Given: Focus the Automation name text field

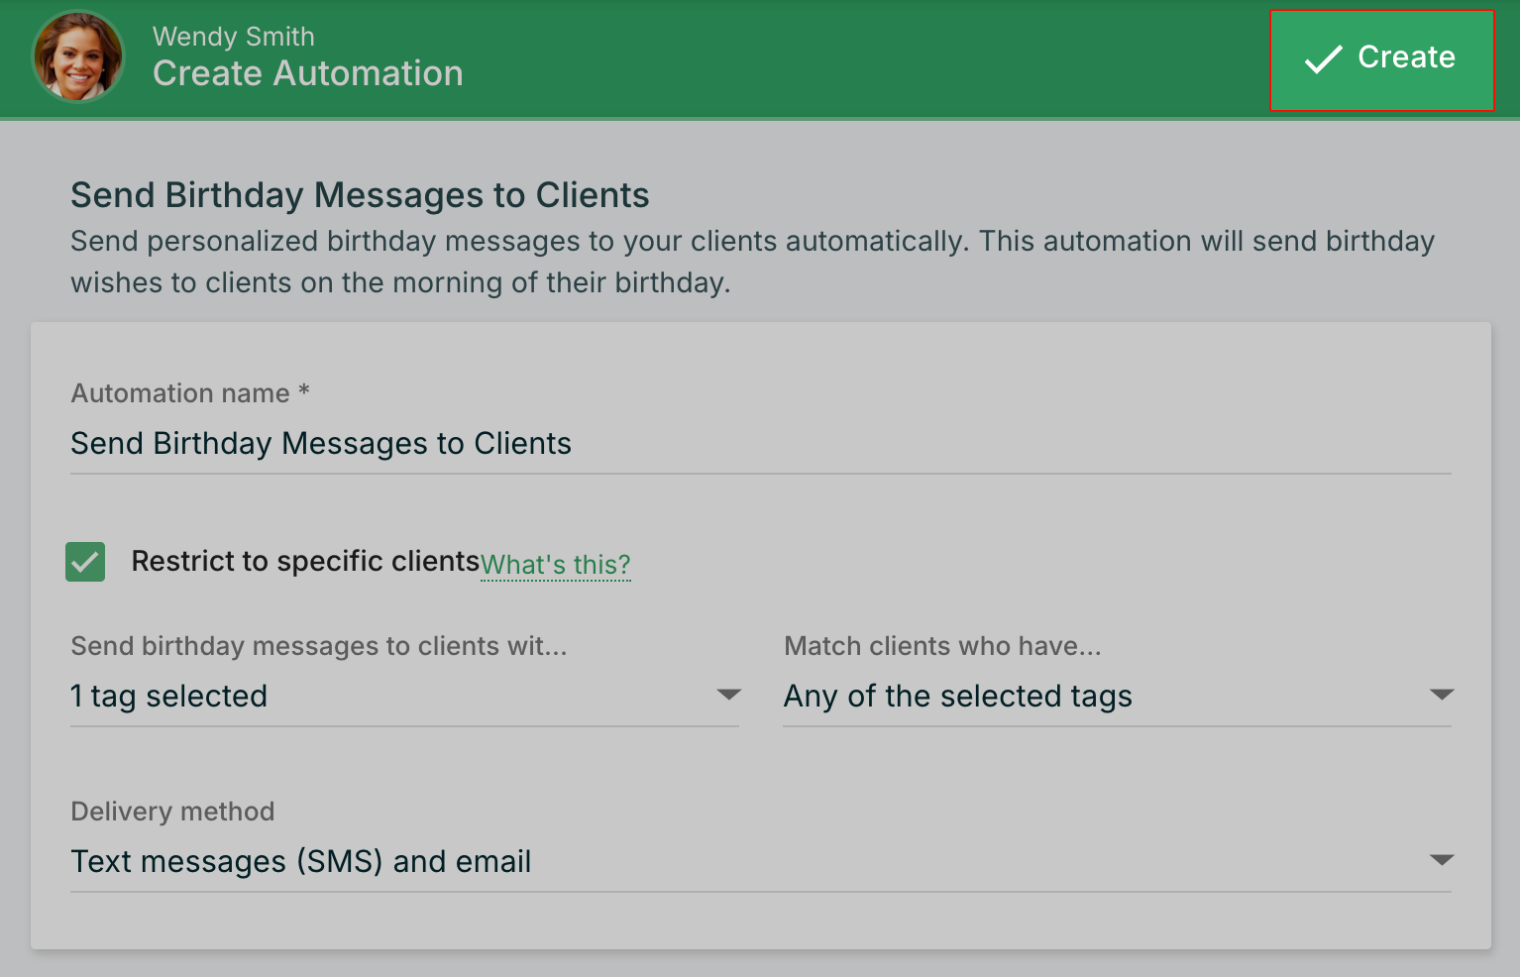Looking at the screenshot, I should pyautogui.click(x=759, y=444).
